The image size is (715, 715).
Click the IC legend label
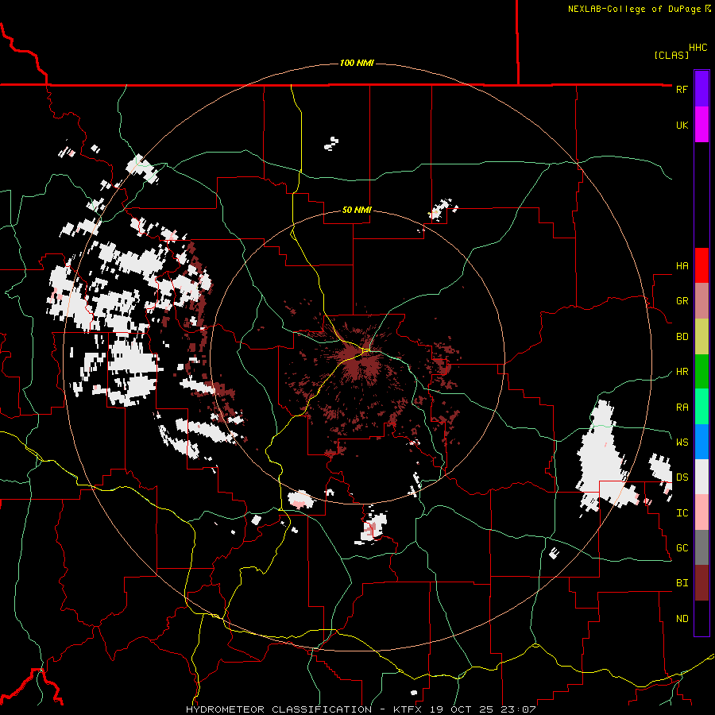(x=682, y=513)
